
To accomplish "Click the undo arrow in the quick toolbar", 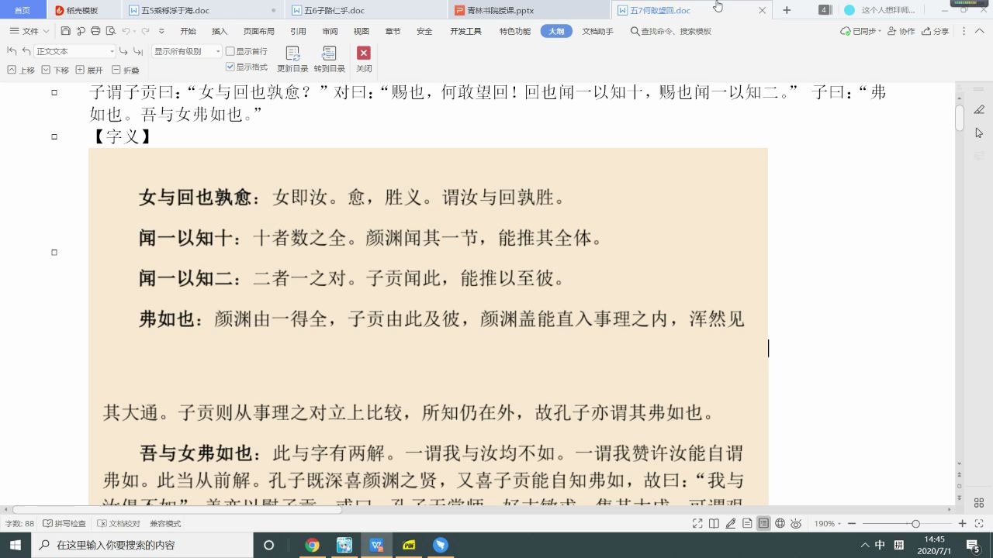I will (x=126, y=31).
